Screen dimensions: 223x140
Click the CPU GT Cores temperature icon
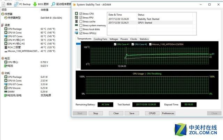[x=6, y=36]
